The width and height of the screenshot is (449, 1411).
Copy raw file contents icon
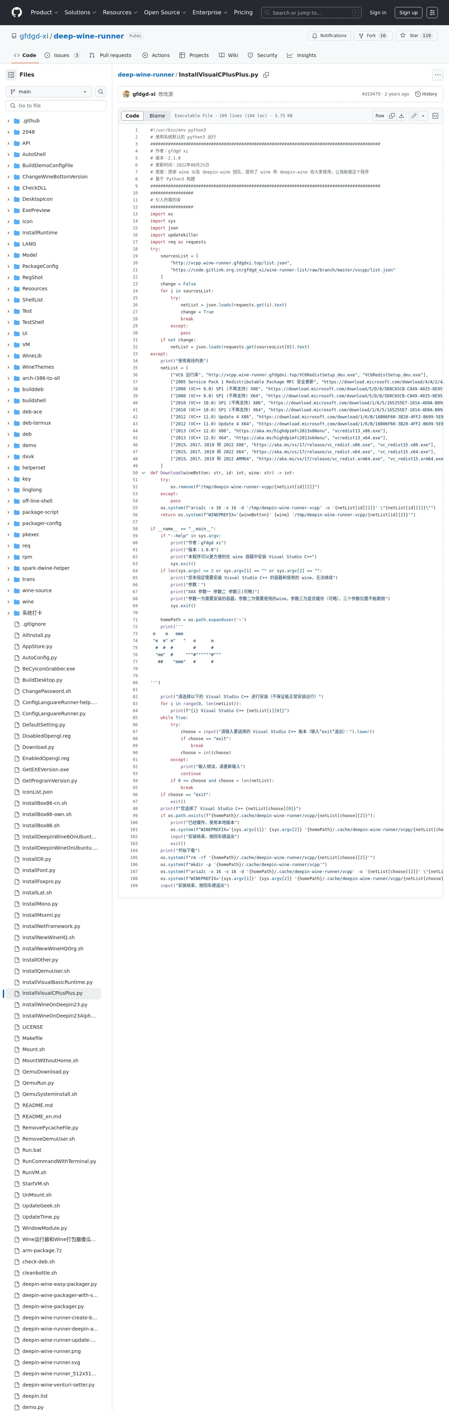click(392, 115)
